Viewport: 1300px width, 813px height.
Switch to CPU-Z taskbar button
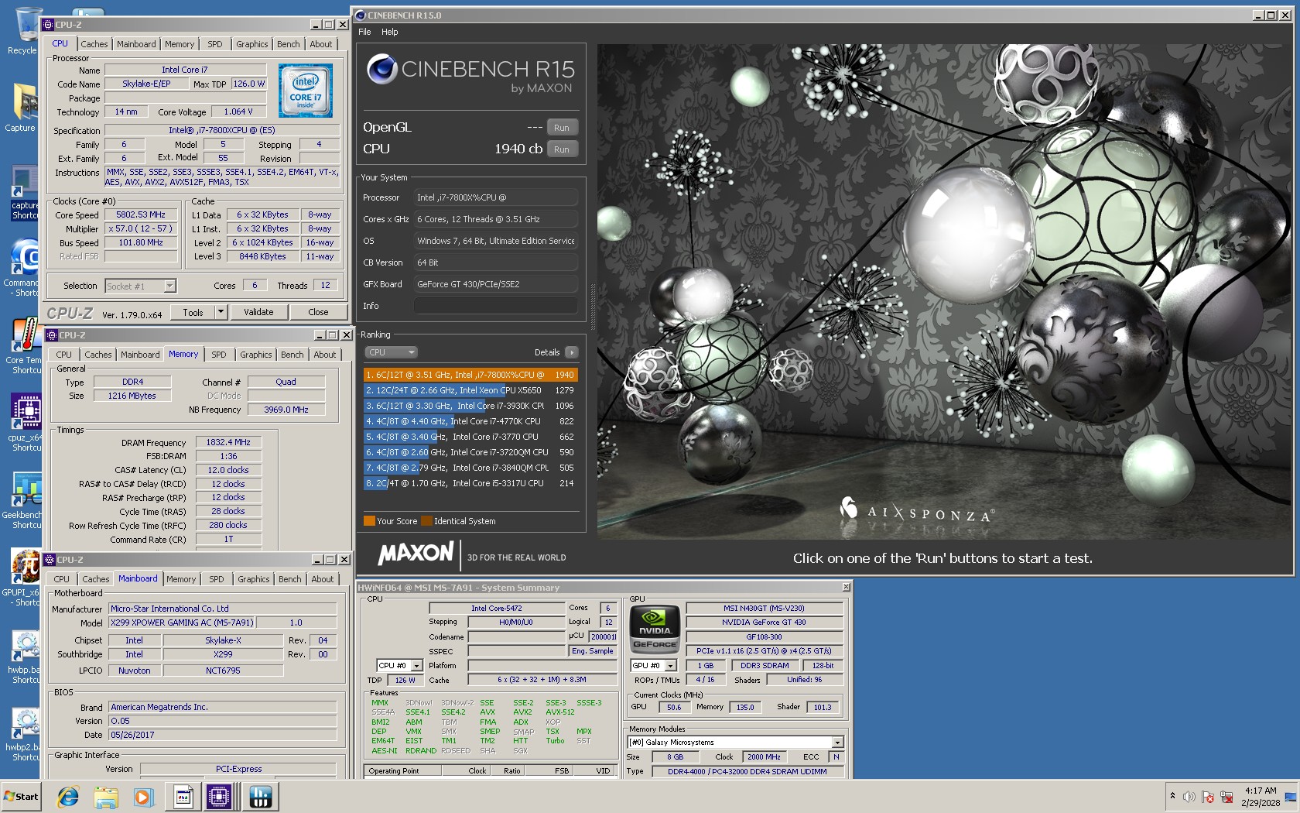(219, 797)
